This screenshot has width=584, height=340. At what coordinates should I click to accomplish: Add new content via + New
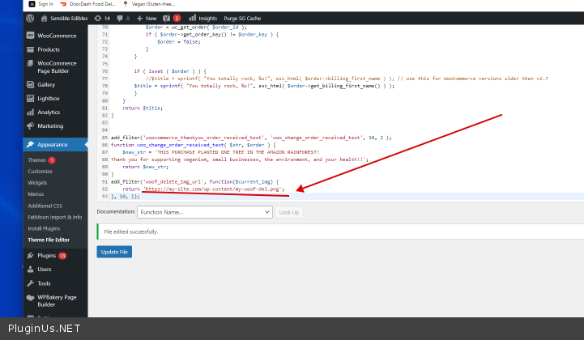click(146, 17)
